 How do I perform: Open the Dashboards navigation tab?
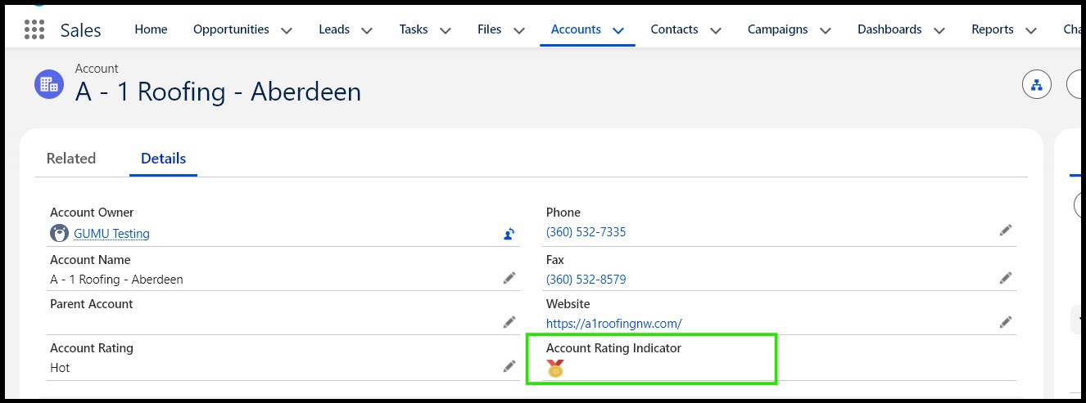tap(889, 29)
